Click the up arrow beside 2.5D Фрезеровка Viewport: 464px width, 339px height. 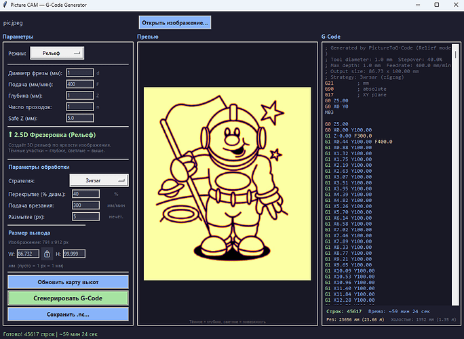point(10,135)
